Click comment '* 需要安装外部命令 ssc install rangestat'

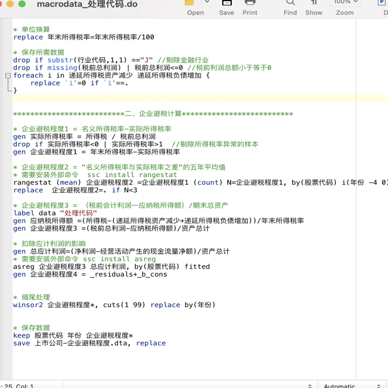click(x=95, y=175)
